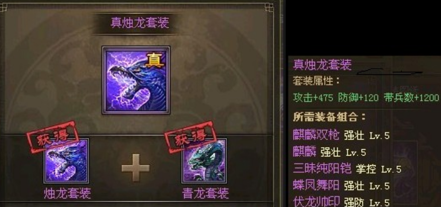
Task: Select the 青龙套装 green dragon icon
Action: (204, 161)
